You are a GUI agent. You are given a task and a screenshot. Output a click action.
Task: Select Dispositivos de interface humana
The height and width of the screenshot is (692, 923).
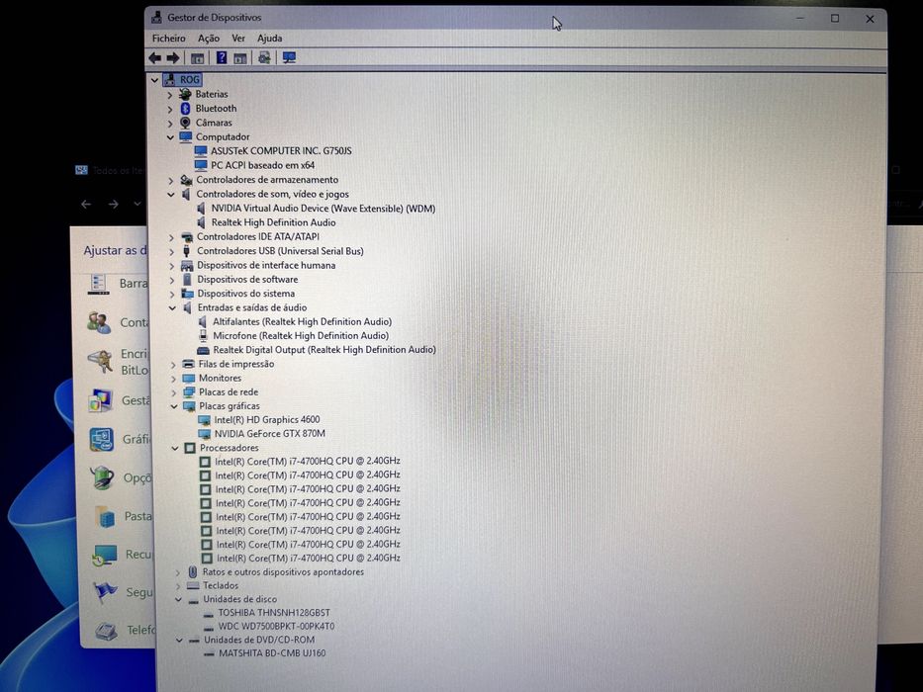pyautogui.click(x=266, y=265)
